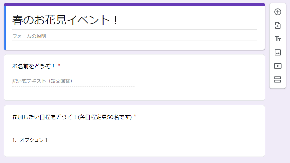Select the question お名前をどうぞ！
290x163 pixels.
tap(34, 66)
